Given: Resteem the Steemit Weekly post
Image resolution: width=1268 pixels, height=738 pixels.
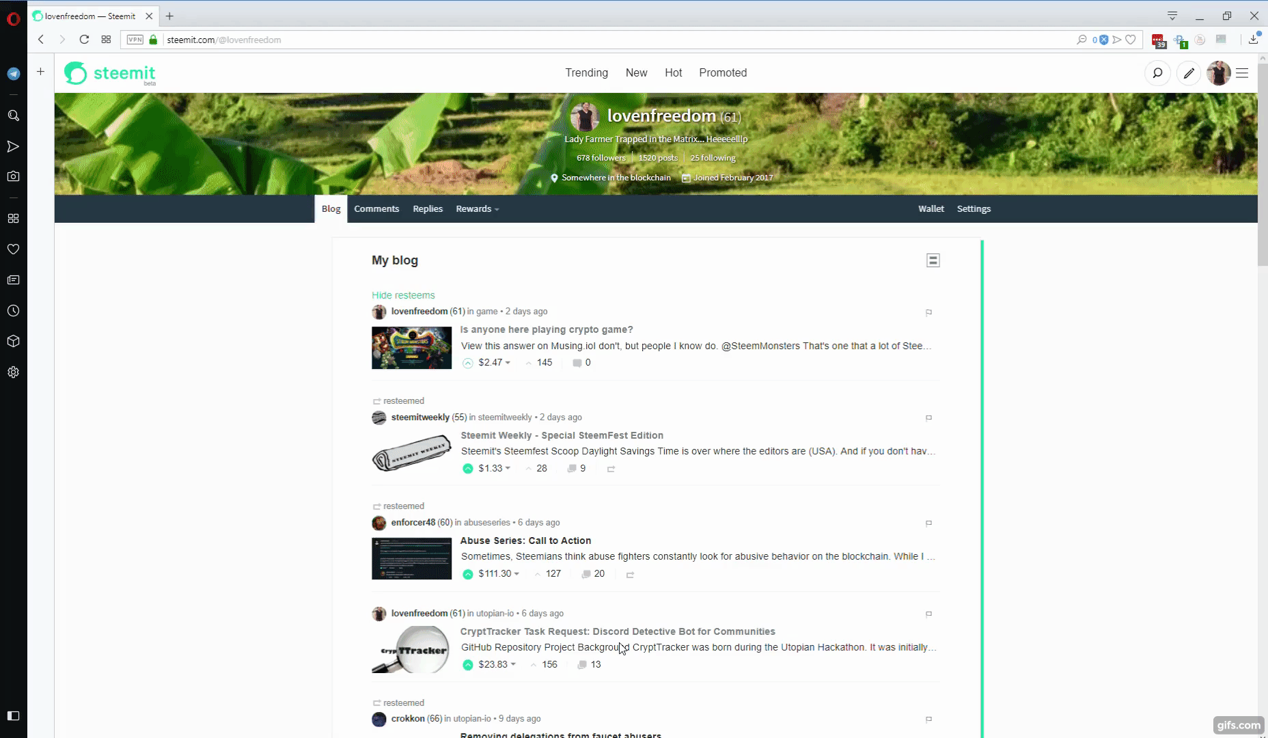Looking at the screenshot, I should [x=611, y=469].
